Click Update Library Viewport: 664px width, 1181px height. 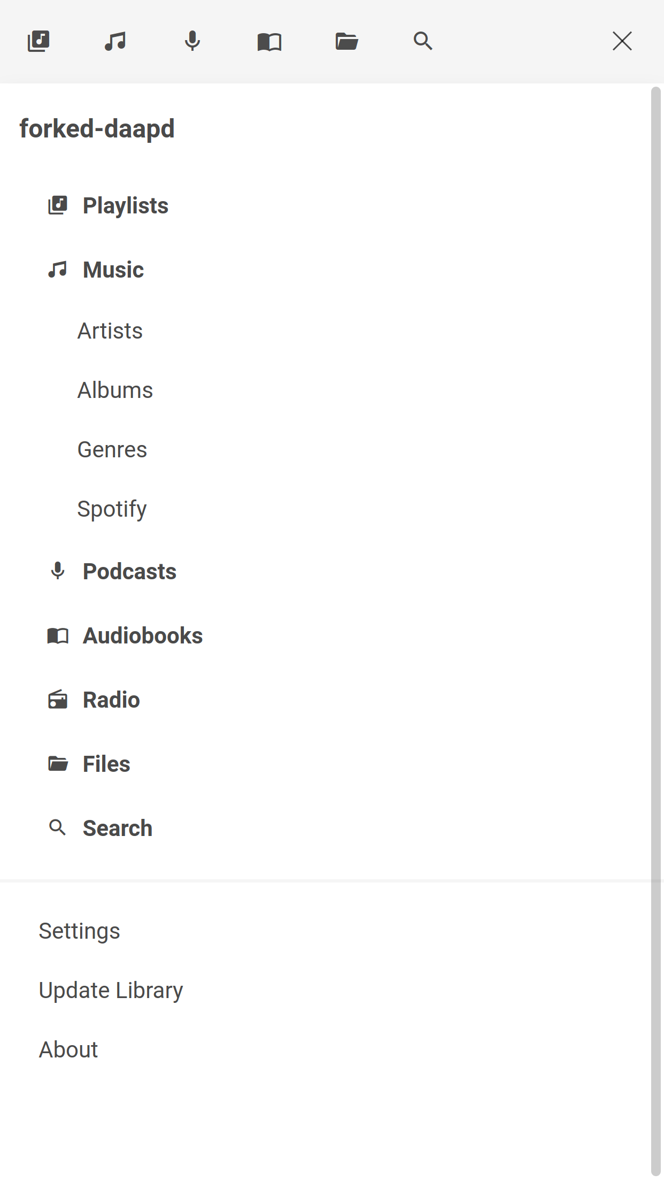[x=111, y=991]
